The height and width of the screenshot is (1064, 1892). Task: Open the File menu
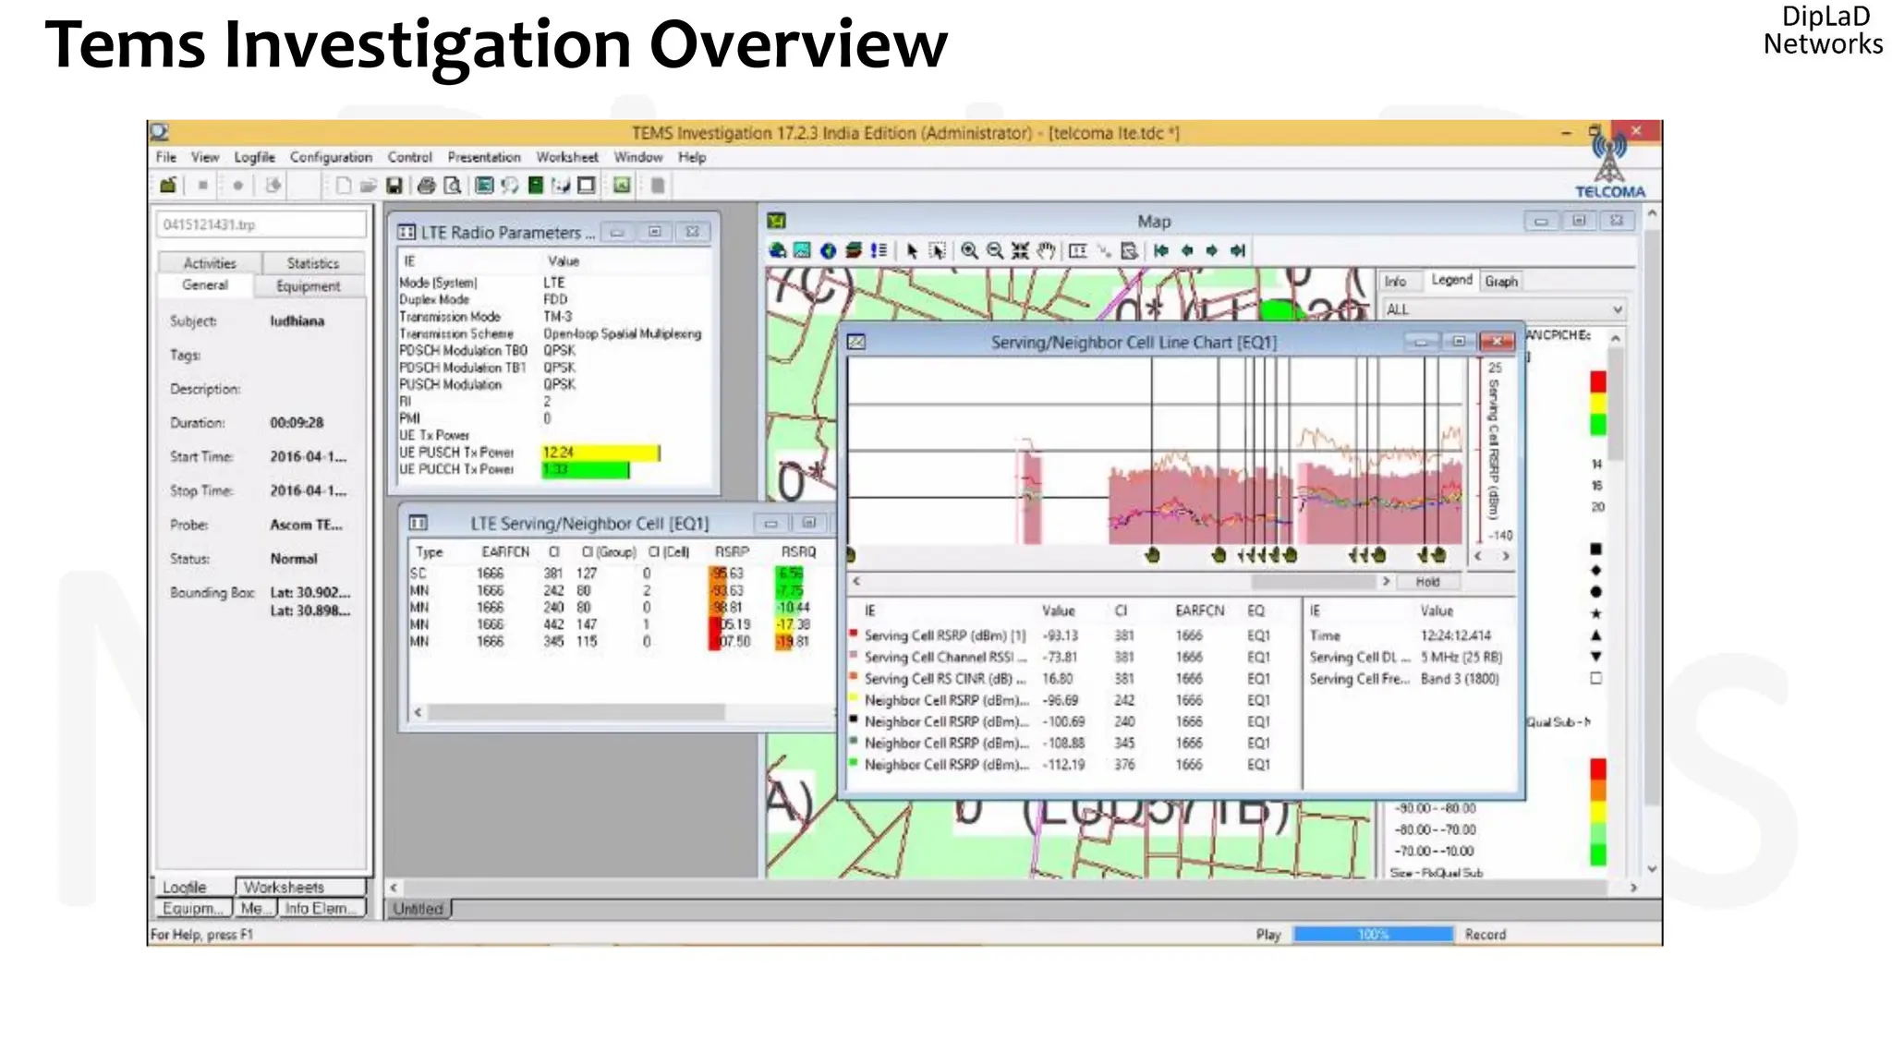click(x=166, y=157)
